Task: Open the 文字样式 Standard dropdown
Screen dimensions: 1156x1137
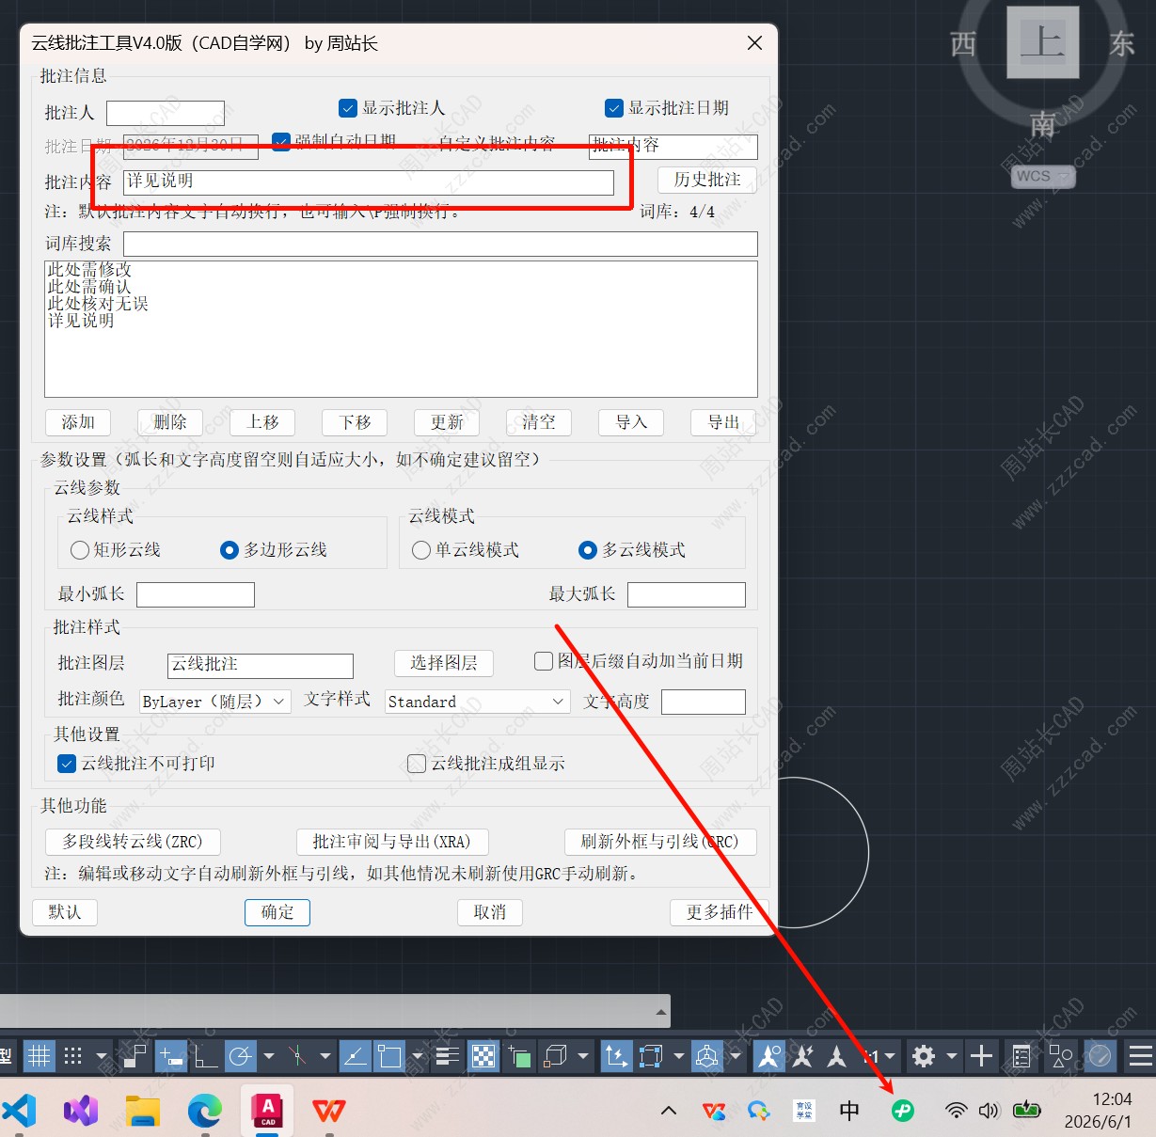Action: click(x=477, y=702)
